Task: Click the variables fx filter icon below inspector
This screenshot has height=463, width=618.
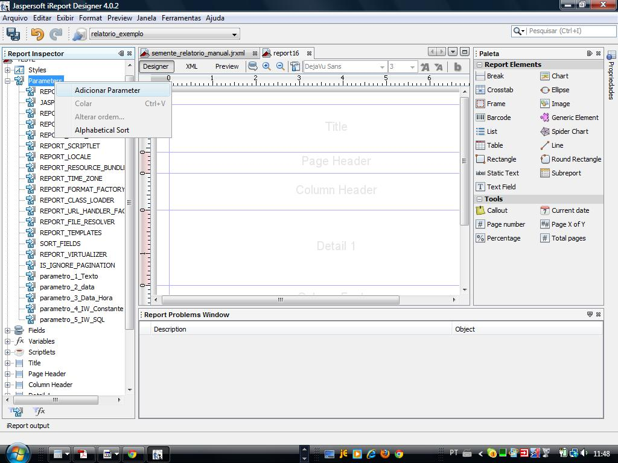Action: click(x=39, y=411)
